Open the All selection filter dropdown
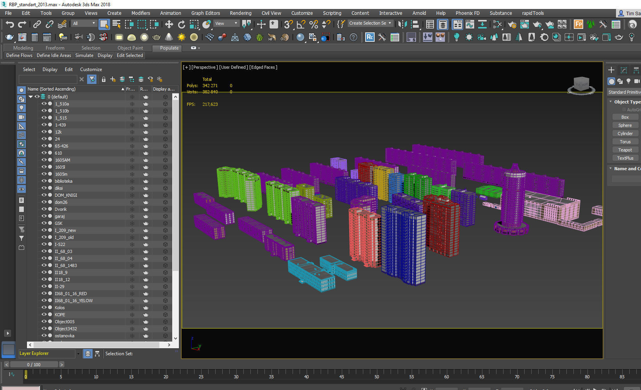The width and height of the screenshot is (641, 390). pyautogui.click(x=84, y=23)
